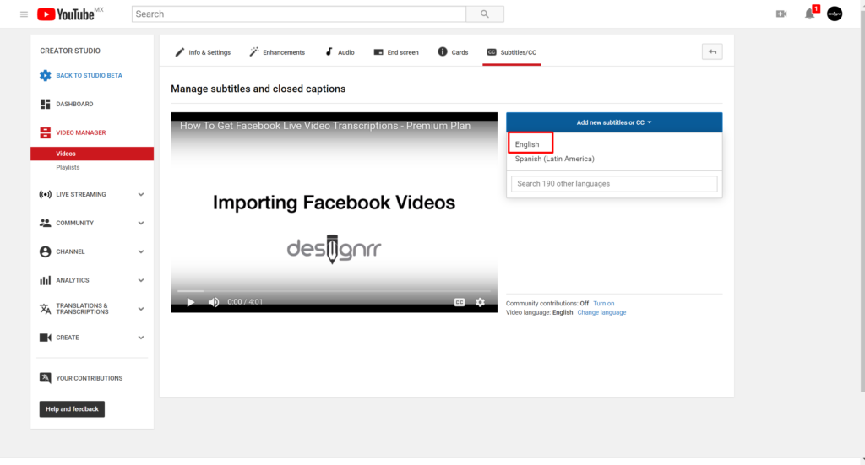Screen dimensions: 865x465
Task: Play the video
Action: 190,302
